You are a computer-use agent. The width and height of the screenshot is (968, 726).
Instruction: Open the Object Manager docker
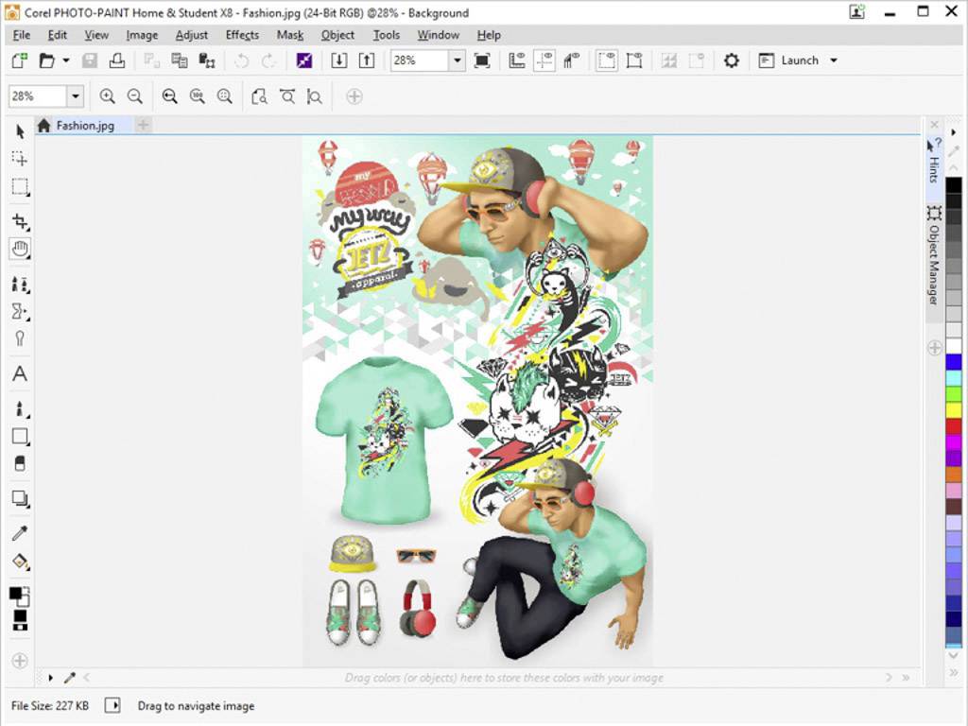click(x=934, y=255)
